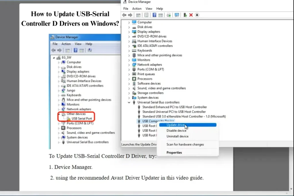This screenshot has height=196, width=294.
Task: Select Standard Enhanced PCI to USB Host Controller
Action: [174, 107]
